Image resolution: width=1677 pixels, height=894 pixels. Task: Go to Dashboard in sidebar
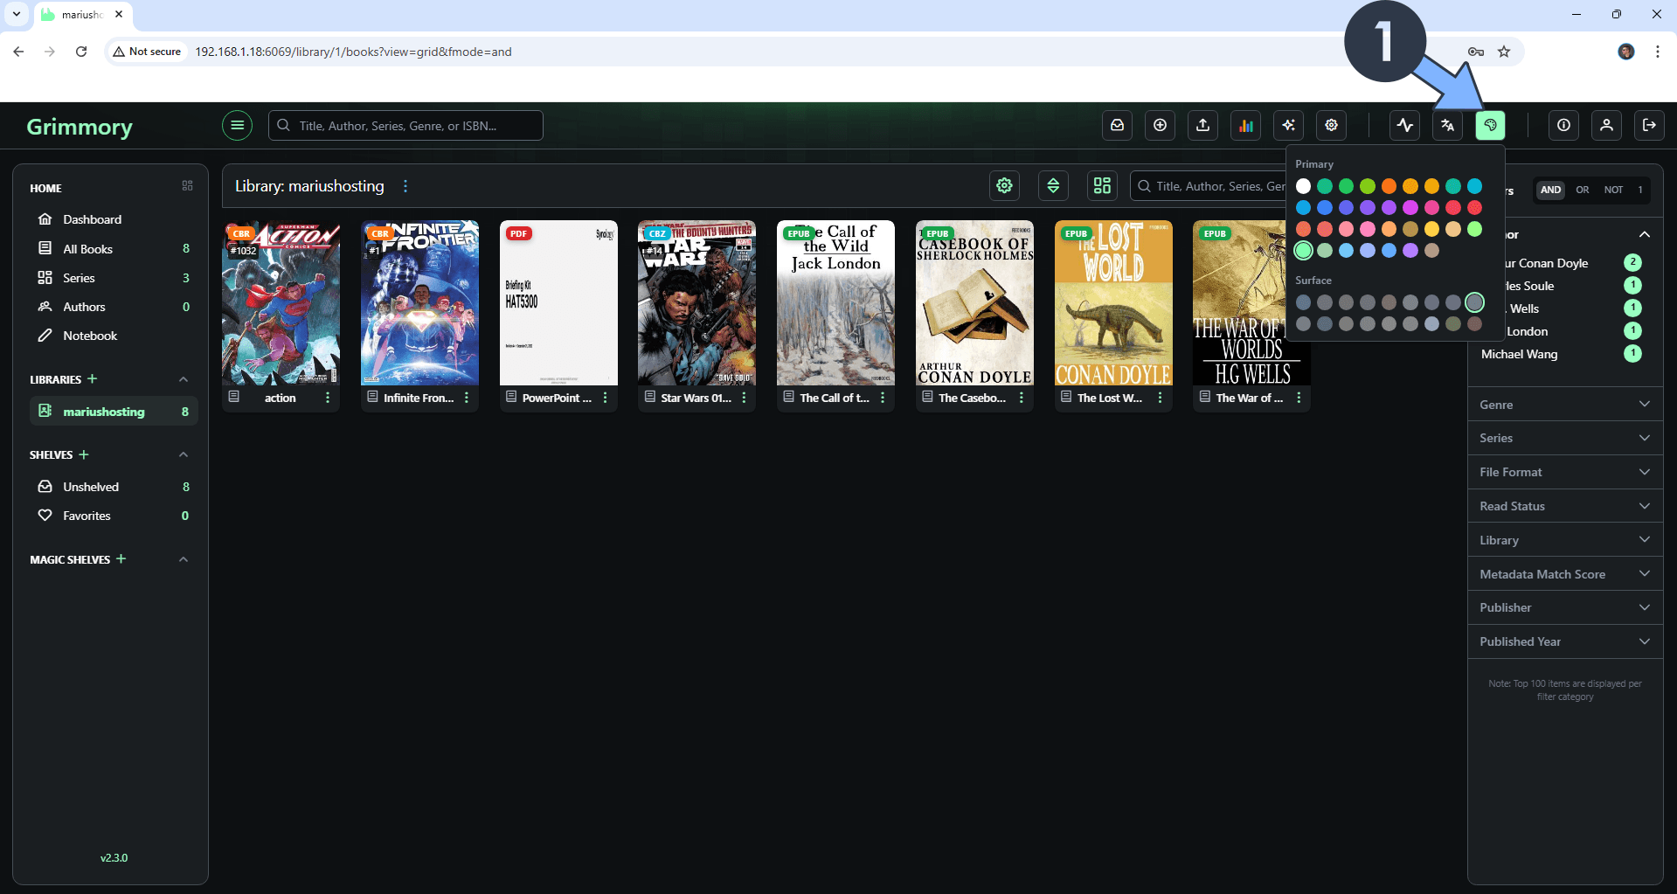tap(92, 219)
